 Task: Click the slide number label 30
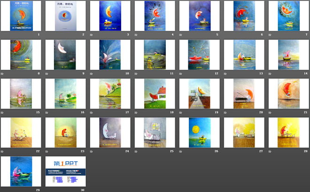click(x=83, y=190)
